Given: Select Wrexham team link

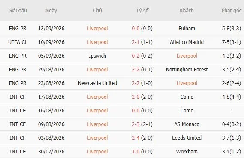Looking at the screenshot, I should (x=187, y=152).
